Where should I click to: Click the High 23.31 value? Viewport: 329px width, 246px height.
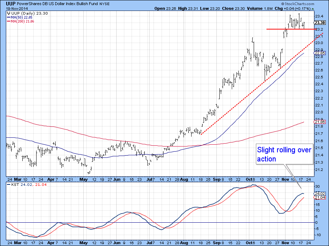(188, 9)
